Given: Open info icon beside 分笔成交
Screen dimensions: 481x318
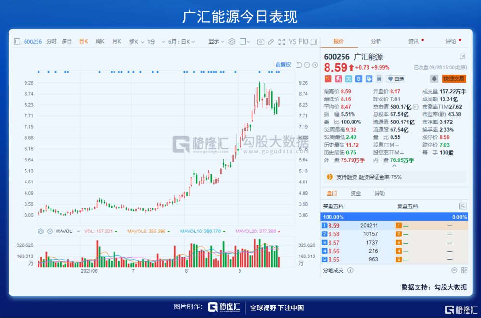Looking at the screenshot, I should (x=350, y=270).
